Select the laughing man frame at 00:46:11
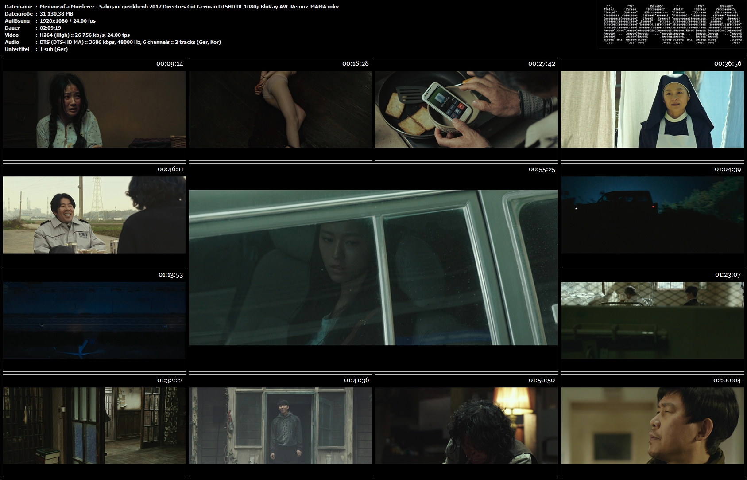The width and height of the screenshot is (747, 480). pos(94,215)
